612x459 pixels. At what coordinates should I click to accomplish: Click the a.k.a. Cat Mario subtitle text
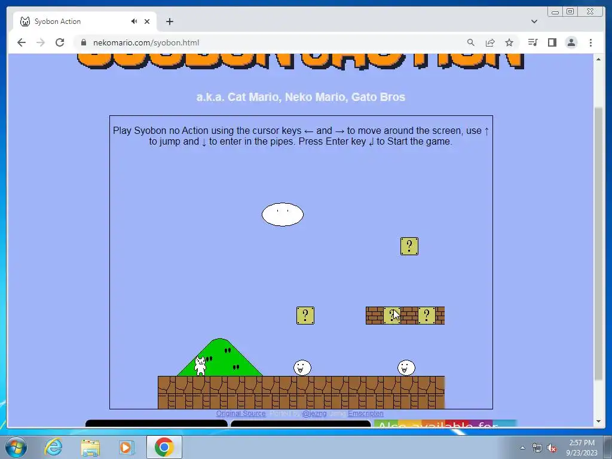tap(301, 97)
